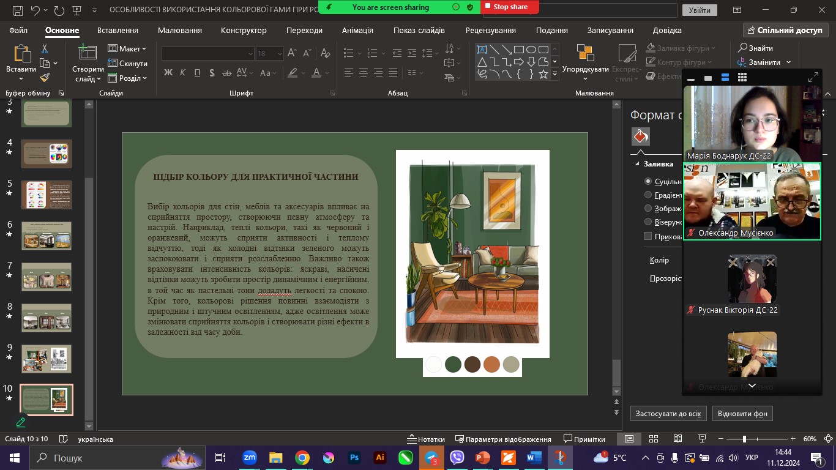Image resolution: width=836 pixels, height=470 pixels.
Task: Select Суцільна solid fill radio button
Action: coord(648,182)
